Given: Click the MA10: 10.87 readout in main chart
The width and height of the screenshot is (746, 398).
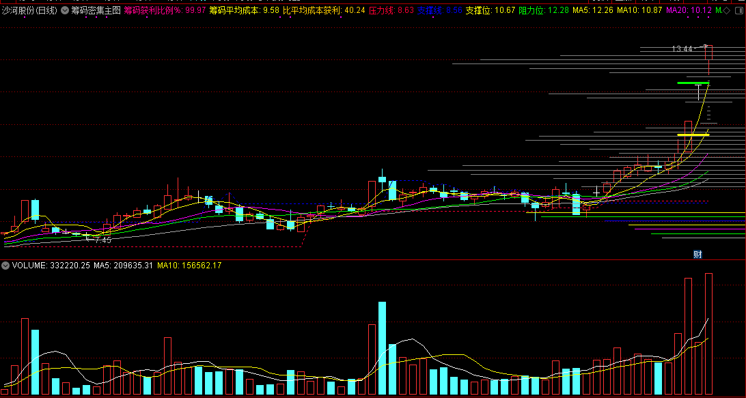Looking at the screenshot, I should [x=639, y=10].
